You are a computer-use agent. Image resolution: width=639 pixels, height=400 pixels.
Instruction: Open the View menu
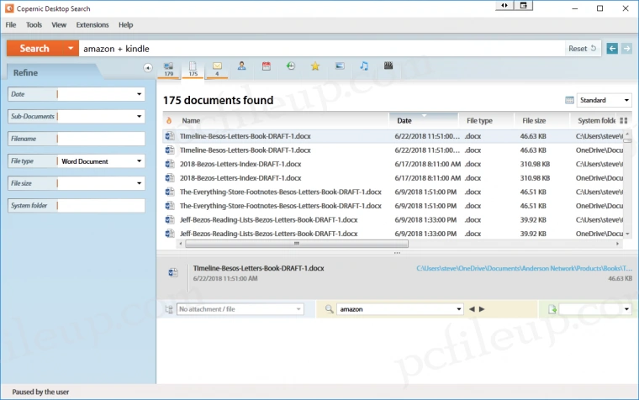click(x=59, y=25)
